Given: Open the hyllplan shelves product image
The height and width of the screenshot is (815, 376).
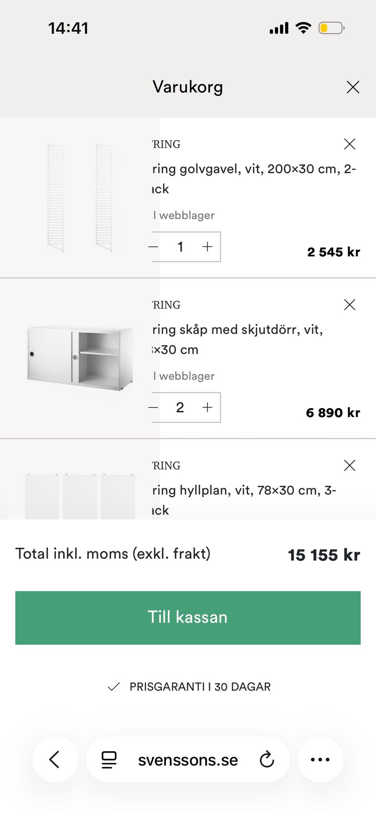Looking at the screenshot, I should click(x=80, y=496).
